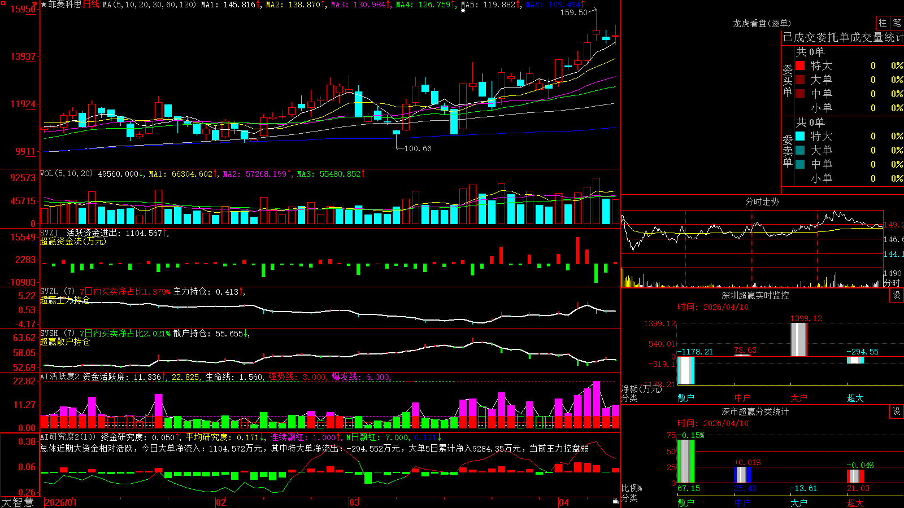Viewport: 904px width, 508px height.
Task: Click the VOL(5,10,20) indicator label
Action: pyautogui.click(x=66, y=174)
